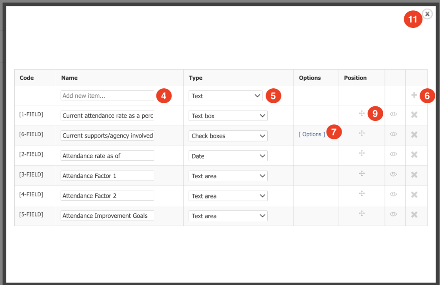Remove the Attendance rate as of date row
The image size is (440, 285).
click(414, 155)
